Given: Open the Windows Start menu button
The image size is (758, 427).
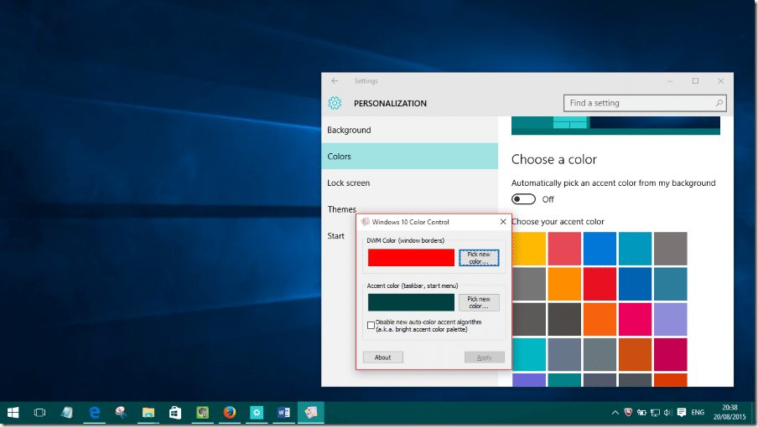Looking at the screenshot, I should (x=13, y=413).
